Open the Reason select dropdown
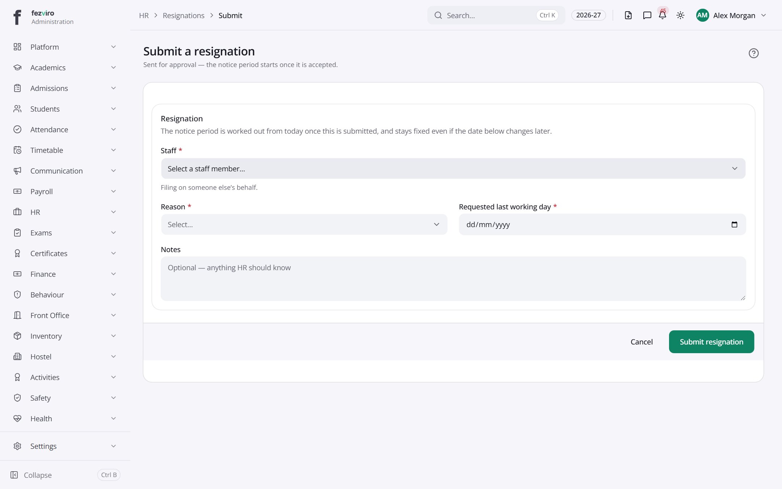The width and height of the screenshot is (782, 489). point(304,225)
